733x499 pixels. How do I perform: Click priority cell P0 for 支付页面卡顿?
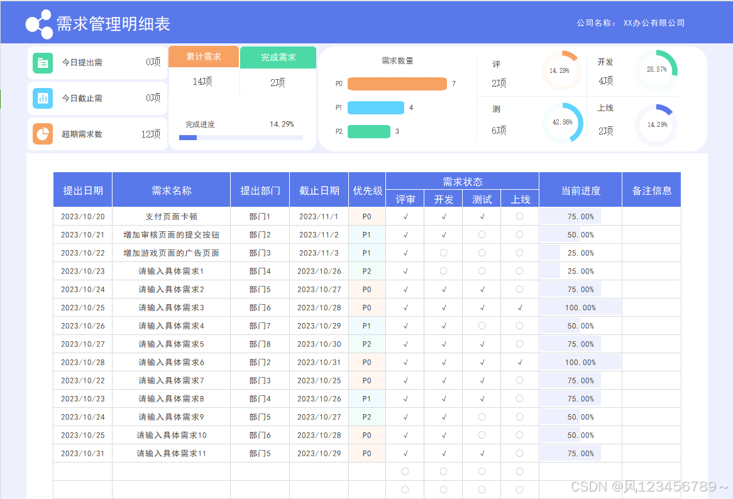click(367, 216)
